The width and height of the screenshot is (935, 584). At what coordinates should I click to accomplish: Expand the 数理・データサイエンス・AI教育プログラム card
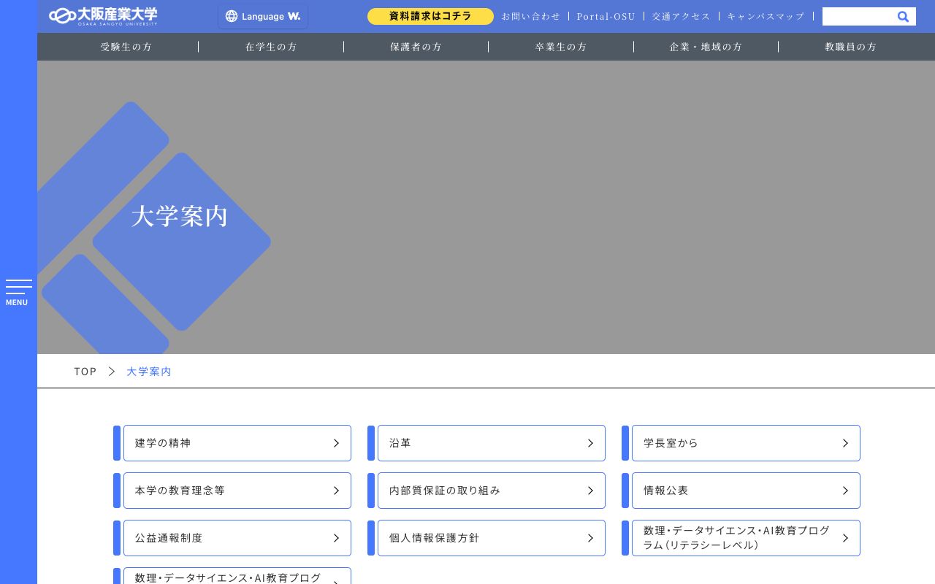click(x=234, y=577)
